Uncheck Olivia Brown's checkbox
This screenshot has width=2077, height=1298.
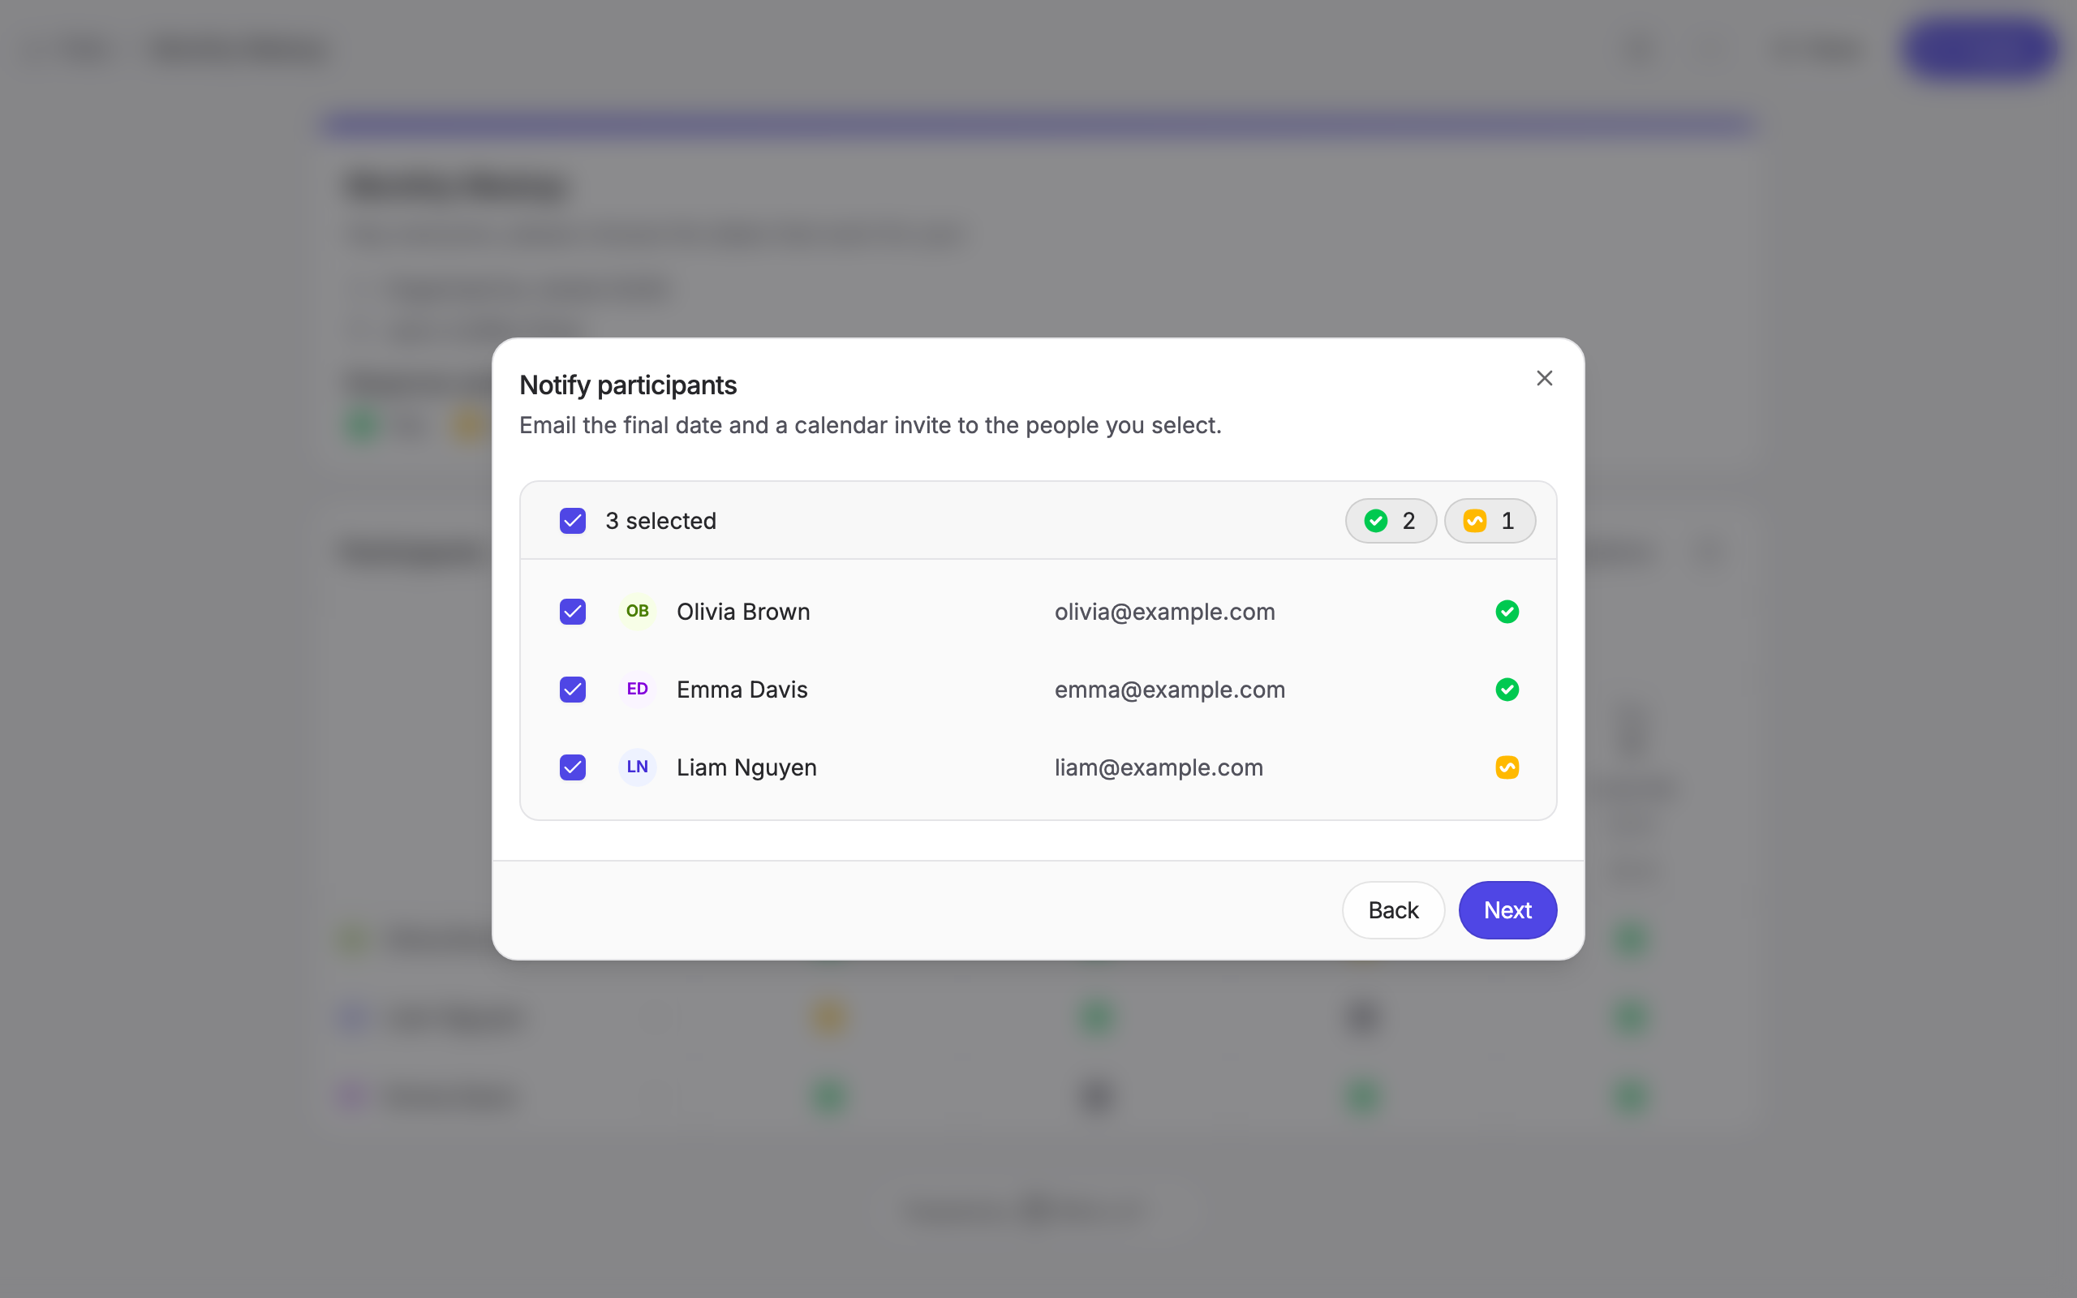coord(573,611)
